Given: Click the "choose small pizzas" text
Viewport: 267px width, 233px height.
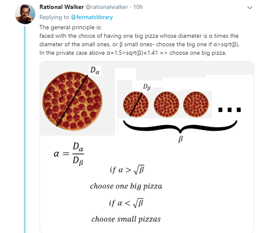Looking at the screenshot, I should [x=126, y=219].
